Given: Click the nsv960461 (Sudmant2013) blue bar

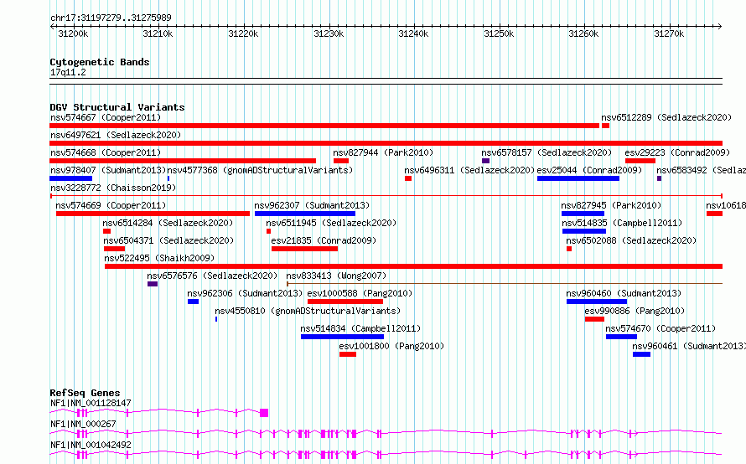Looking at the screenshot, I should click(x=641, y=354).
